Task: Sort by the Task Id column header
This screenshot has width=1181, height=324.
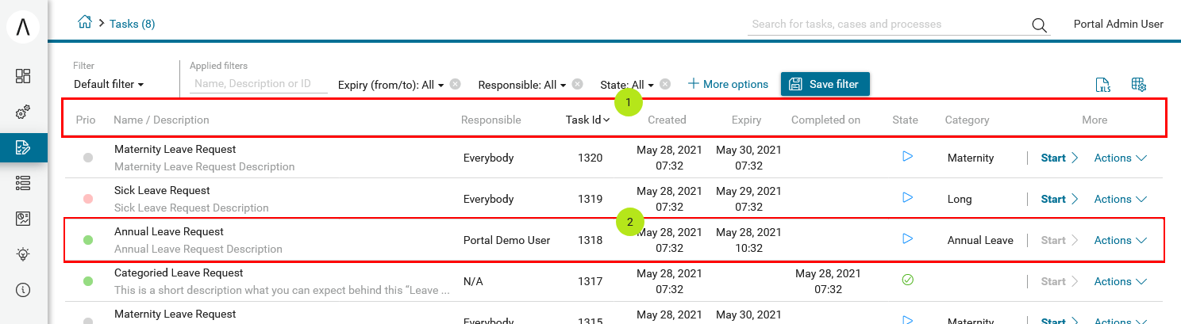Action: click(587, 120)
